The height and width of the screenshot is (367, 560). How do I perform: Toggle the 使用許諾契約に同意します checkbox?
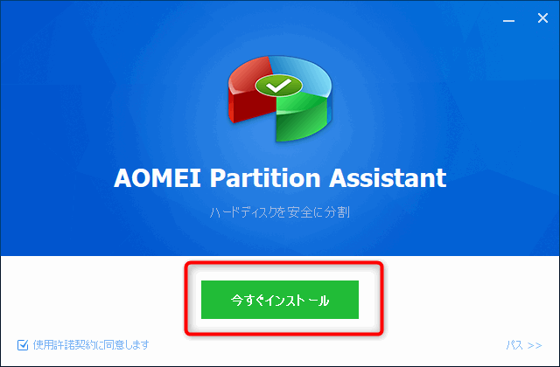(x=23, y=345)
